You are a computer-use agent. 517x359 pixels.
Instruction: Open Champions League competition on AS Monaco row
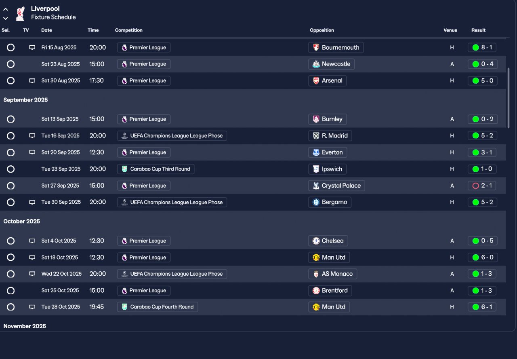click(172, 274)
